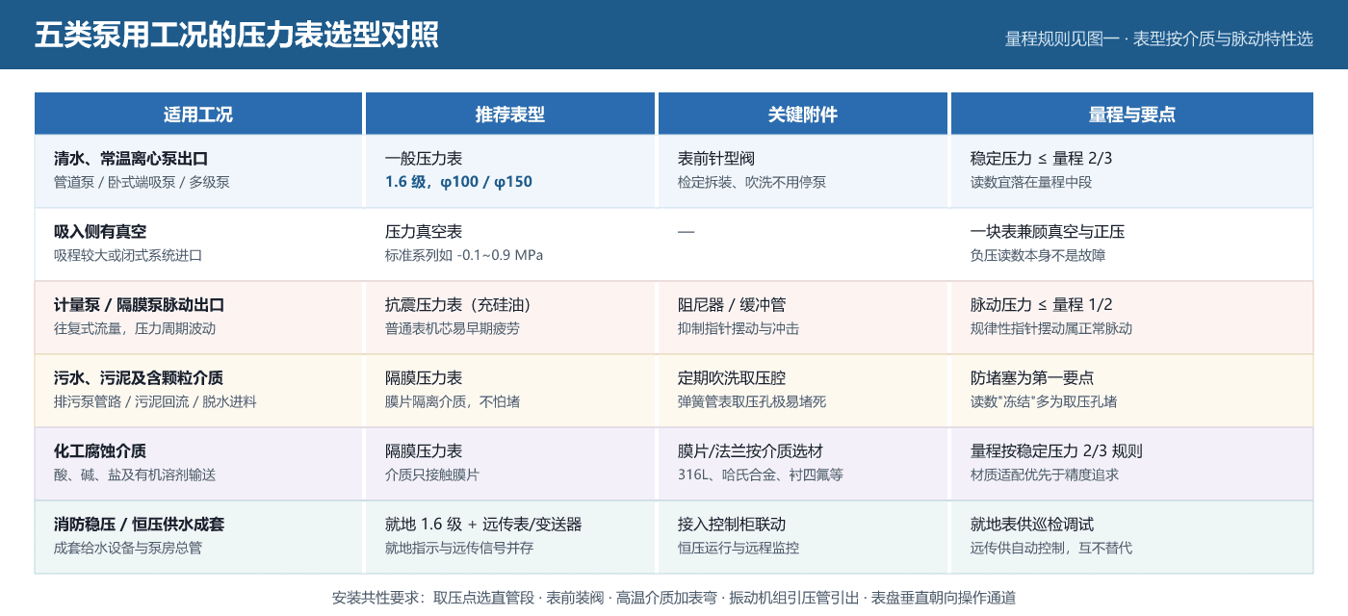This screenshot has width=1348, height=616.
Task: Click the cell 污水、污泥及含颗粒介质
Action: pos(140,378)
